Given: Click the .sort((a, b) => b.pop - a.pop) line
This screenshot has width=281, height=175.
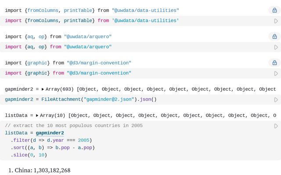Looking at the screenshot, I should click(53, 147).
